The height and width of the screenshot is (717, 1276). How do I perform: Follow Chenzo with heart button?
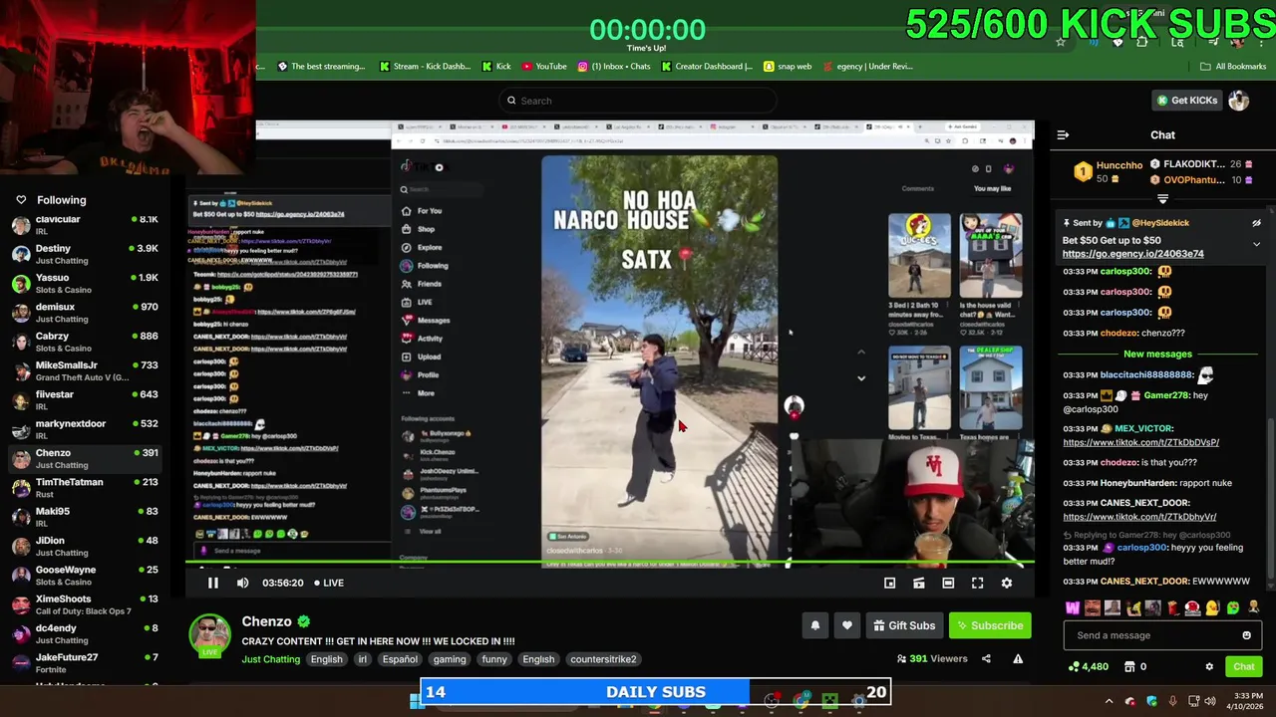point(846,625)
